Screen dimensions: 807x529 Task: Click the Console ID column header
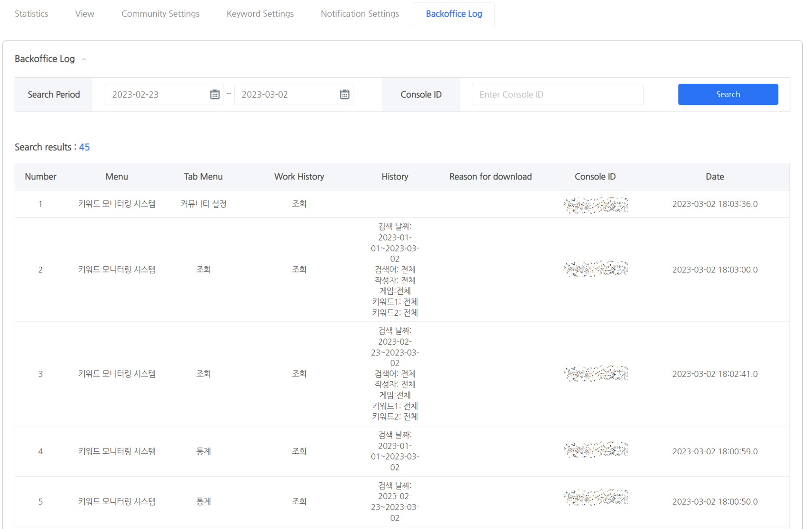[x=595, y=177]
